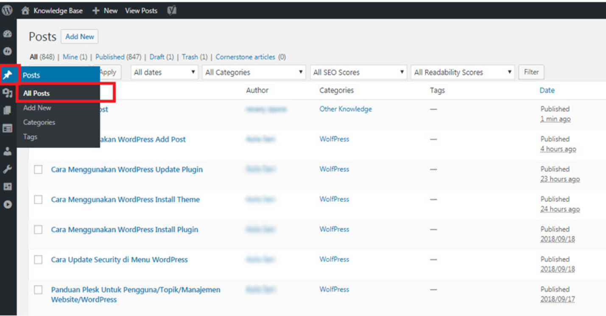Click the Filter button
Viewport: 606px width, 316px height.
531,73
